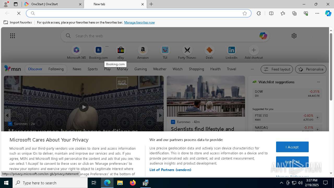Open the News category
Image resolution: width=334 pixels, height=188 pixels.
[x=77, y=69]
